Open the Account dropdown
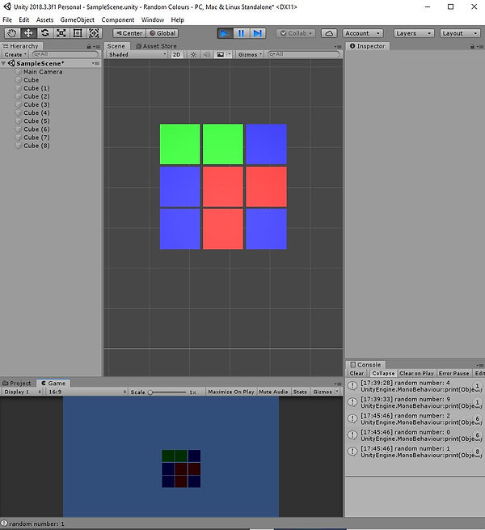Screen dimensions: 485x530 click(x=363, y=33)
